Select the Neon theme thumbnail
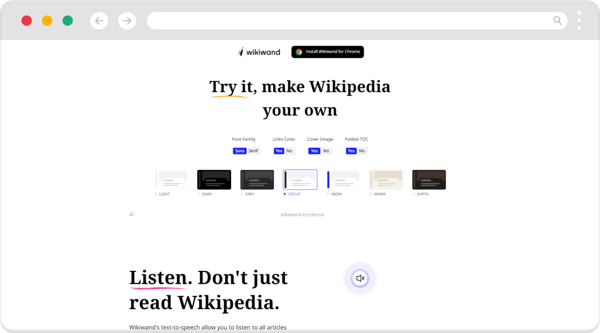The height and width of the screenshot is (333, 600). click(343, 180)
